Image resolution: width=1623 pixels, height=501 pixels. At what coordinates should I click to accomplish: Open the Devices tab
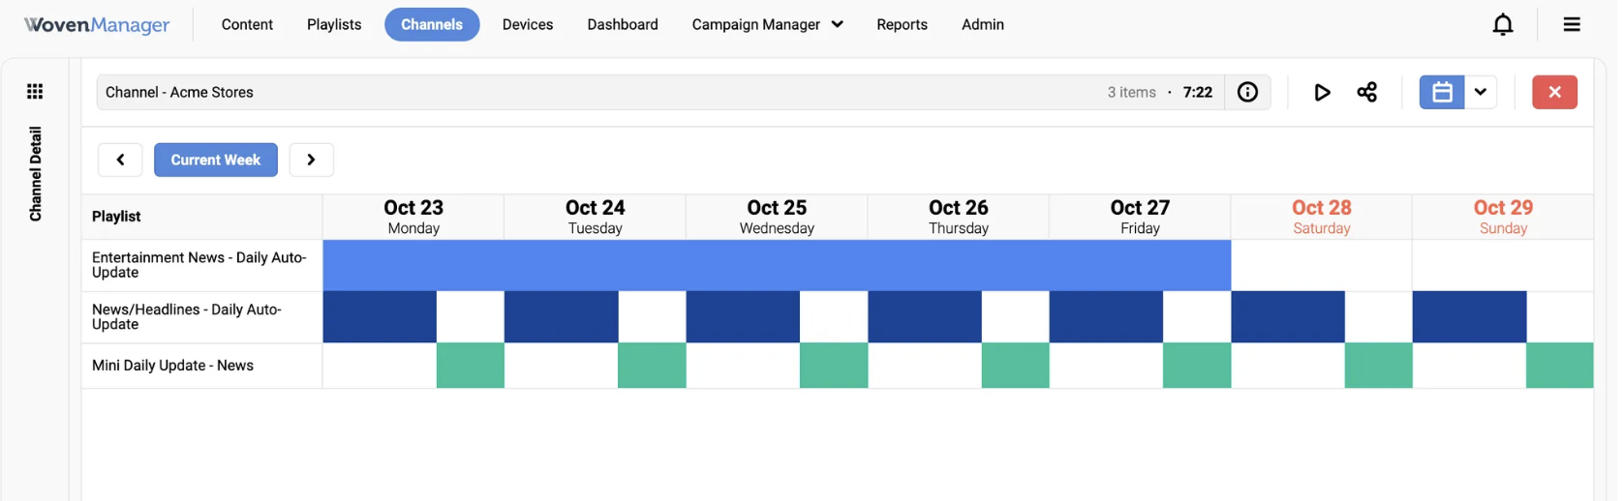tap(528, 24)
